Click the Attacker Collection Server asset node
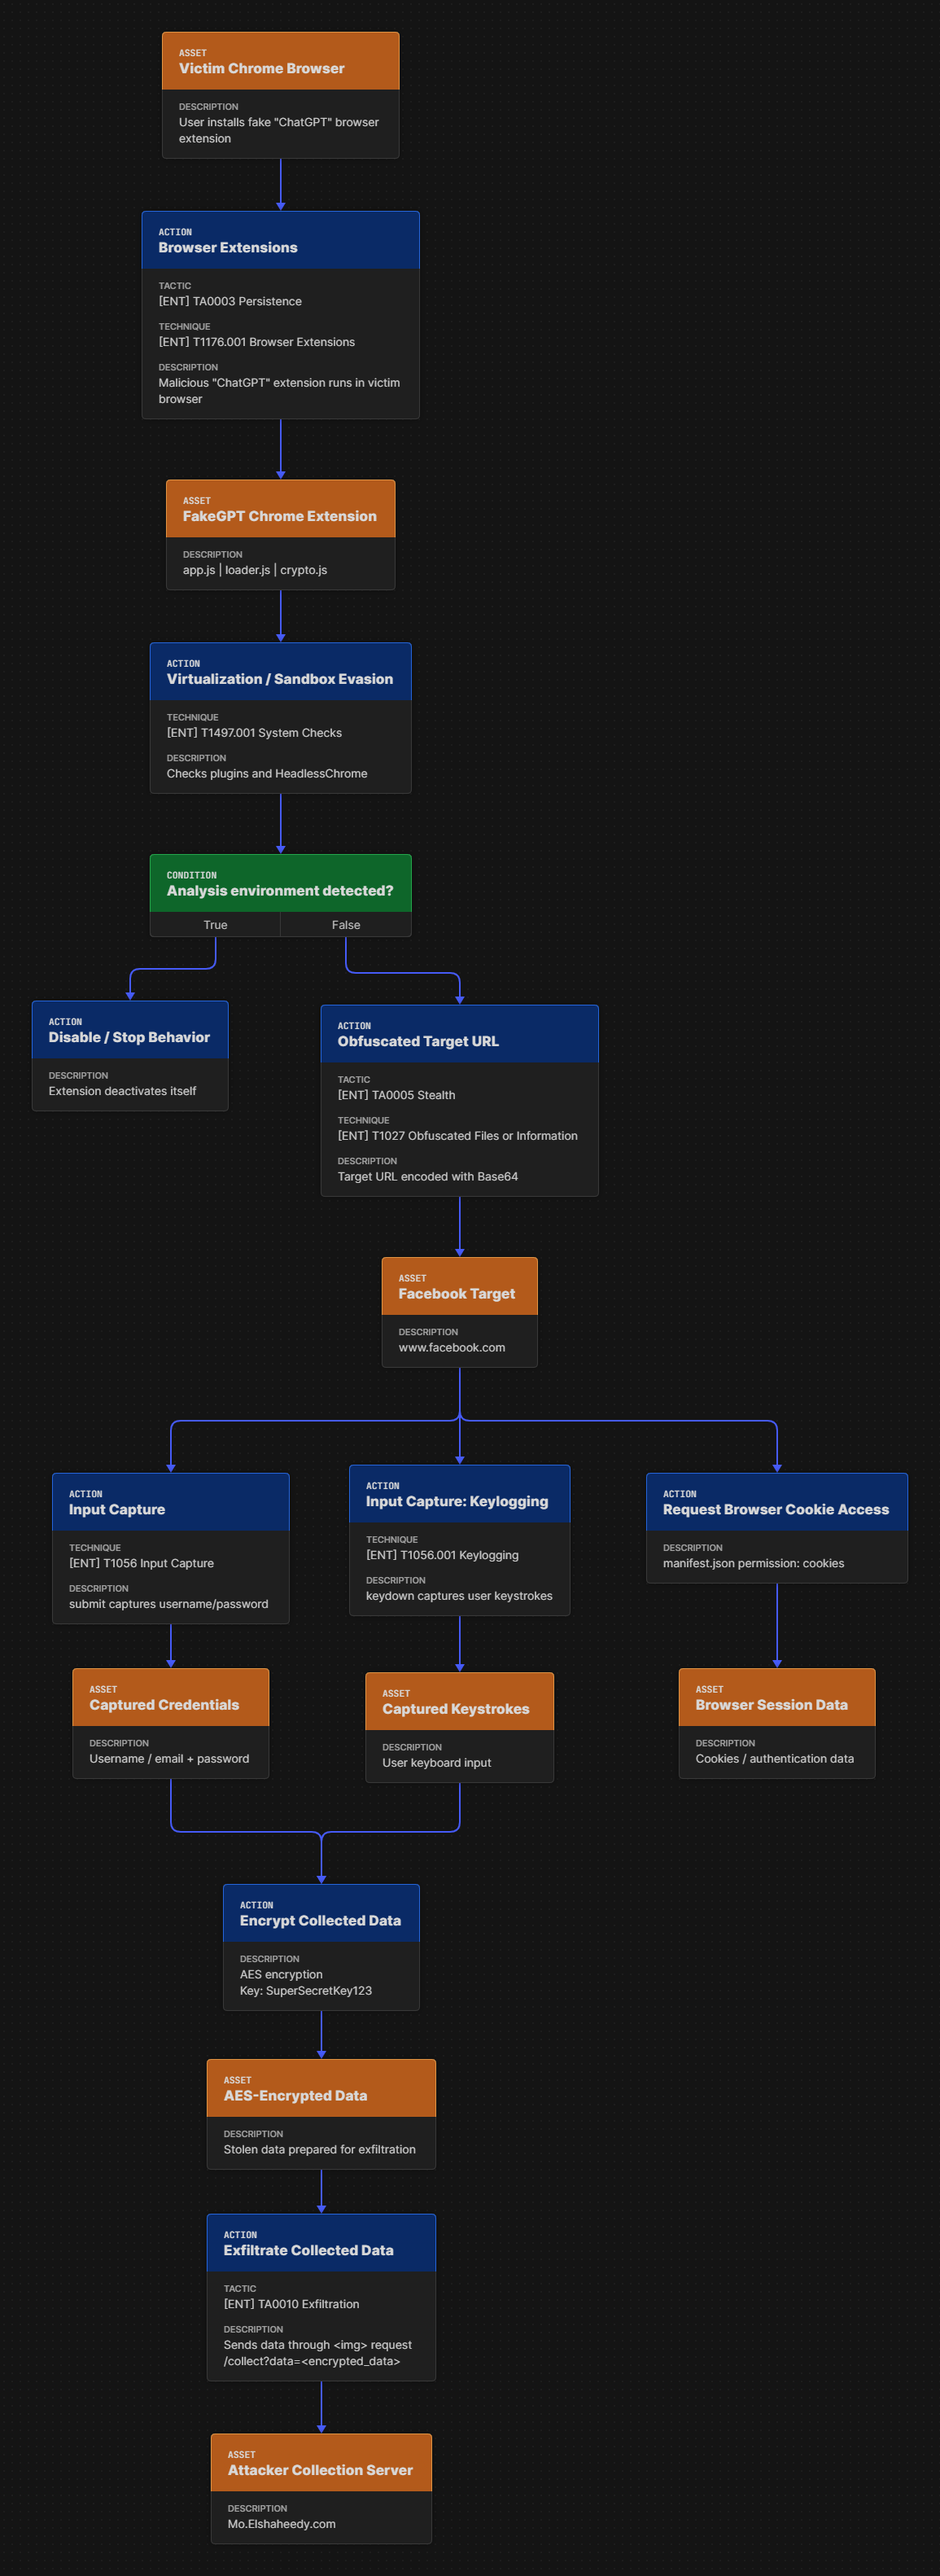This screenshot has width=940, height=2576. pos(321,2488)
